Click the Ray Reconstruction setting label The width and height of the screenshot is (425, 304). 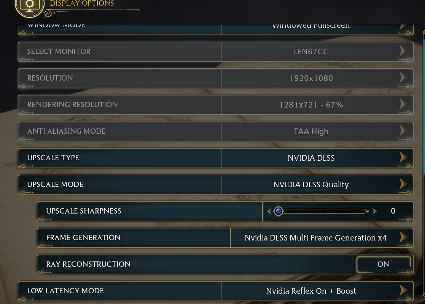coord(88,264)
